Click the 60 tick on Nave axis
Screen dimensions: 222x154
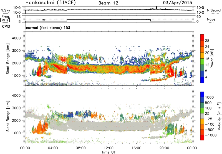(x=198, y=17)
